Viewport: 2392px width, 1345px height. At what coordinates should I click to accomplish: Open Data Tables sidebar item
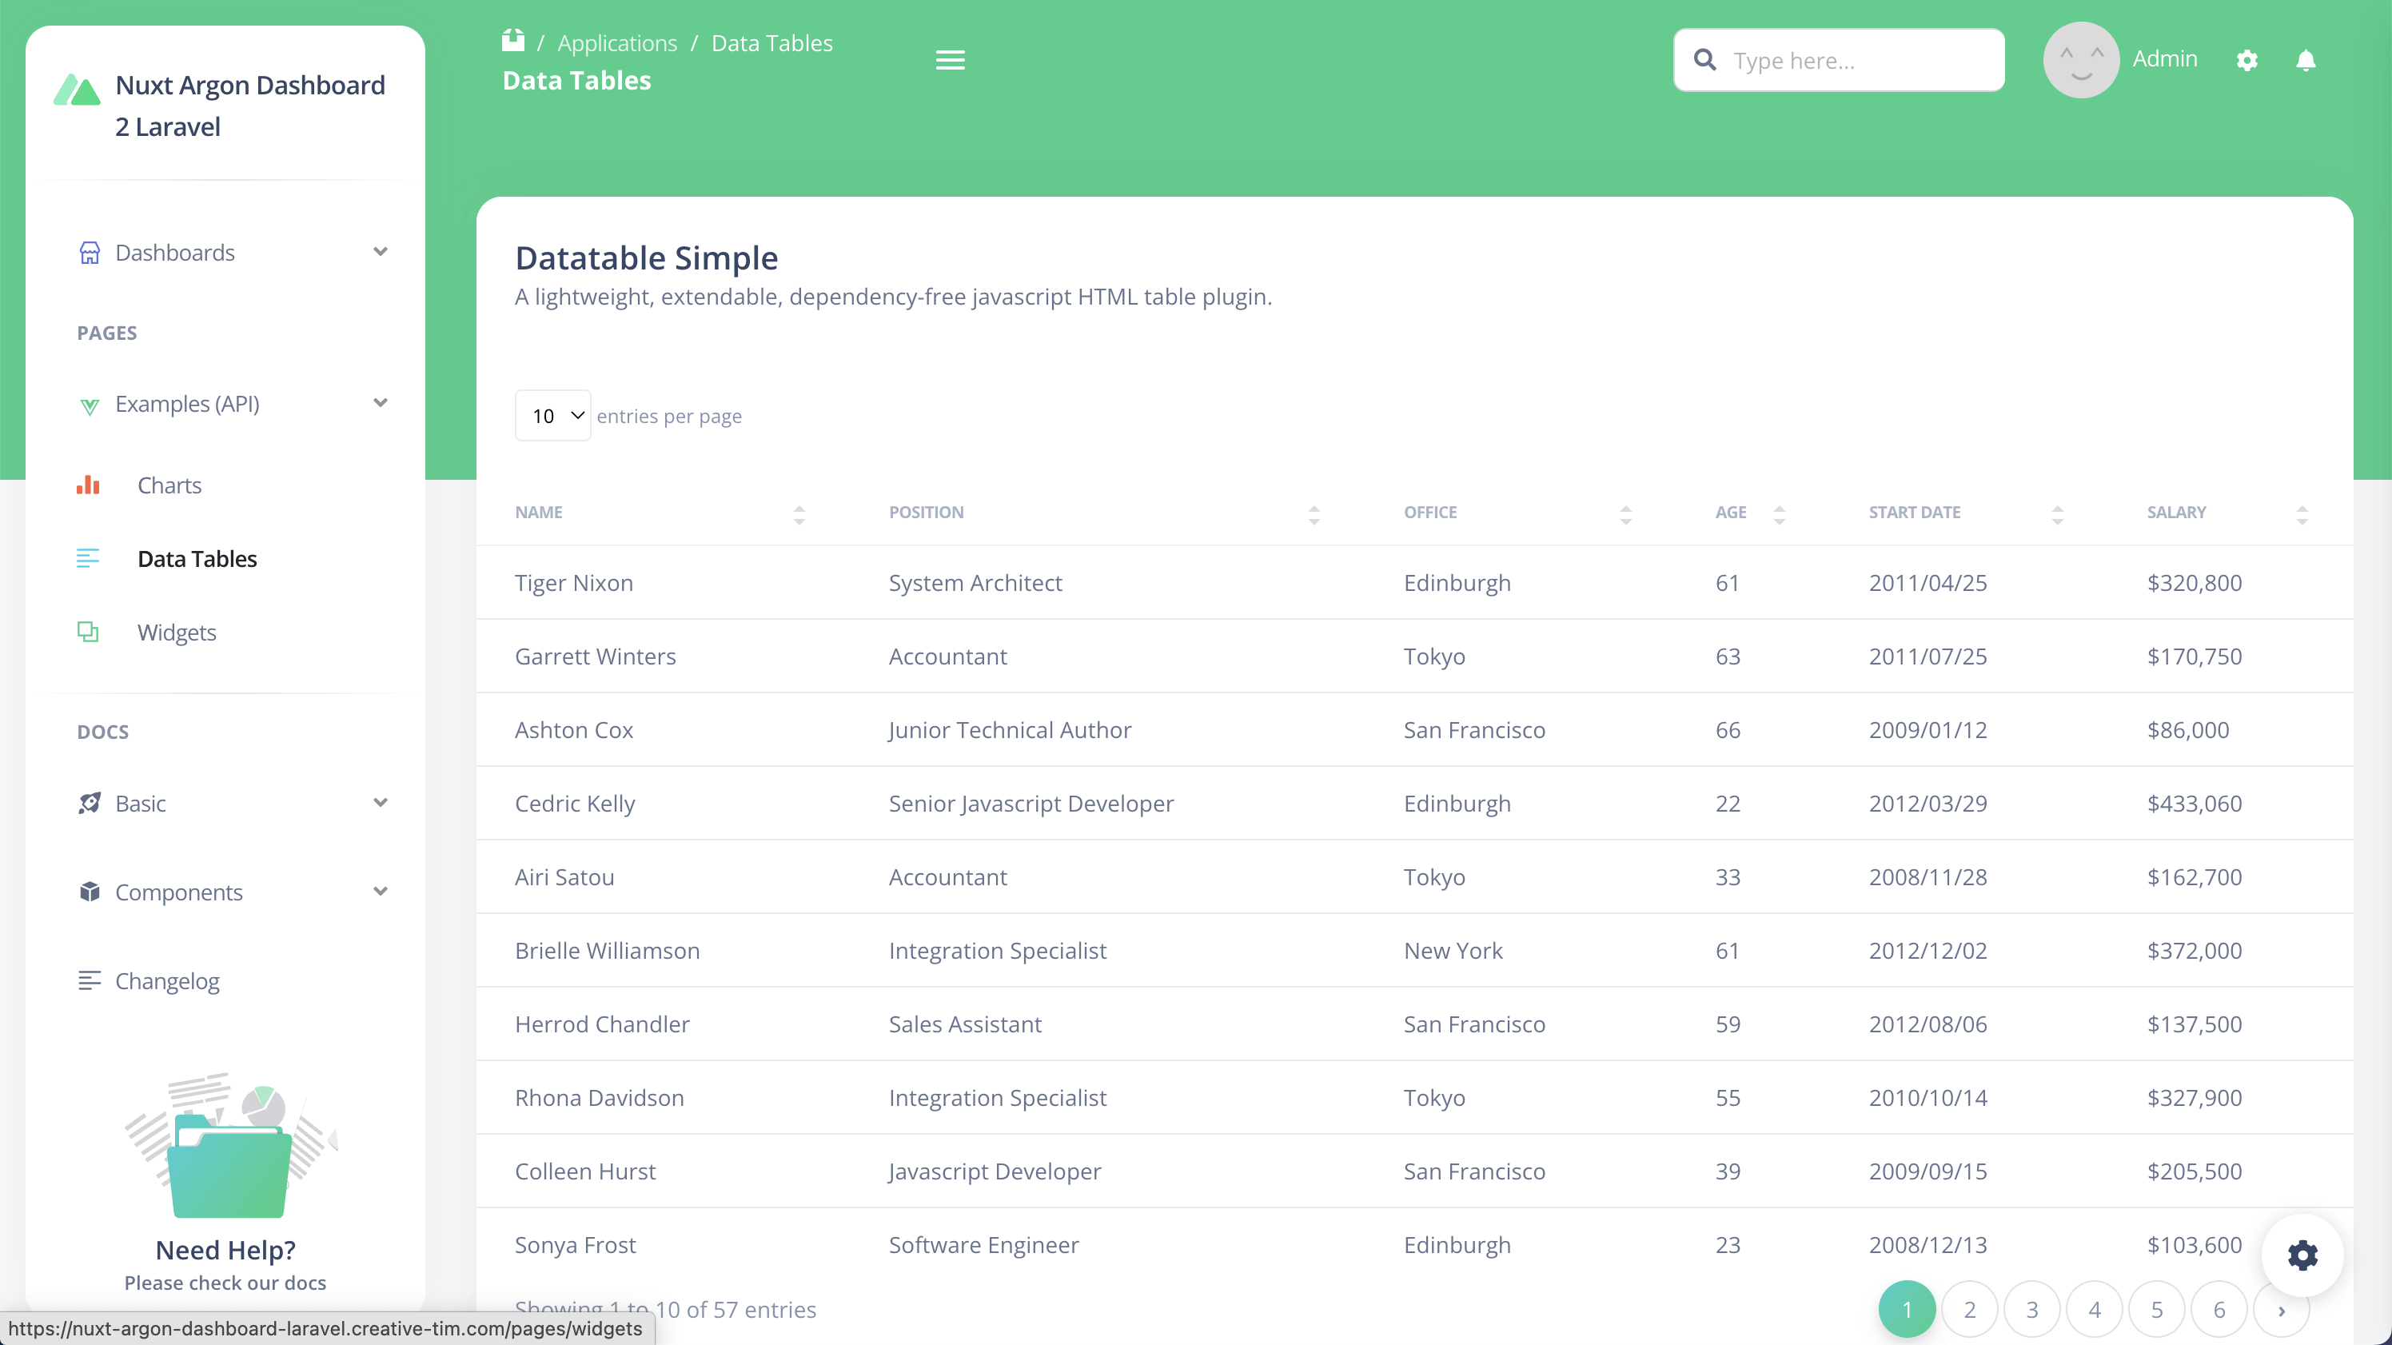pyautogui.click(x=197, y=558)
